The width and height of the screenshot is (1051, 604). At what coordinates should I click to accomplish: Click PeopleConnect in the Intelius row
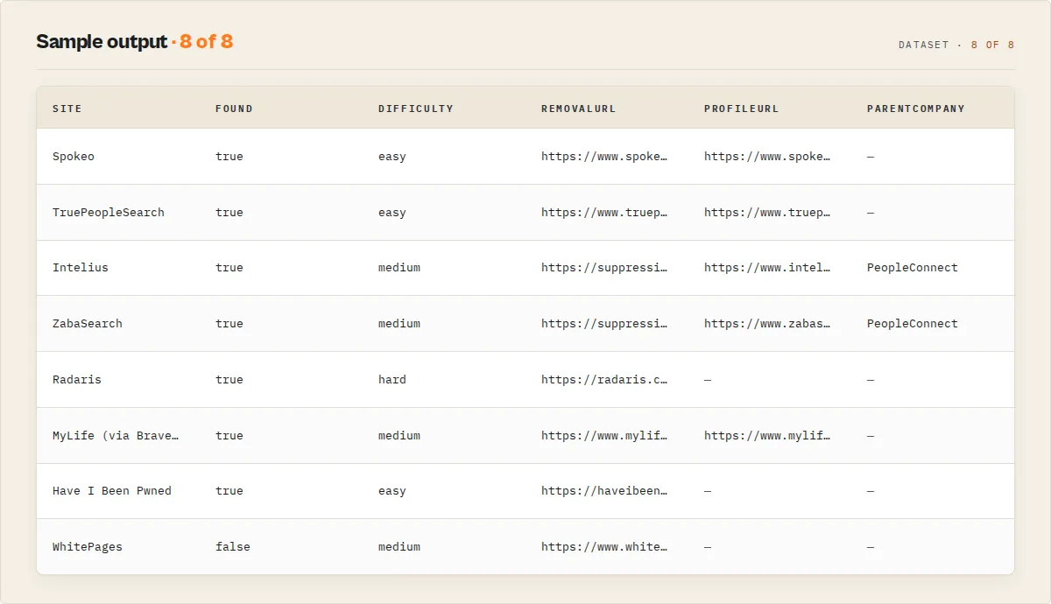(x=913, y=268)
